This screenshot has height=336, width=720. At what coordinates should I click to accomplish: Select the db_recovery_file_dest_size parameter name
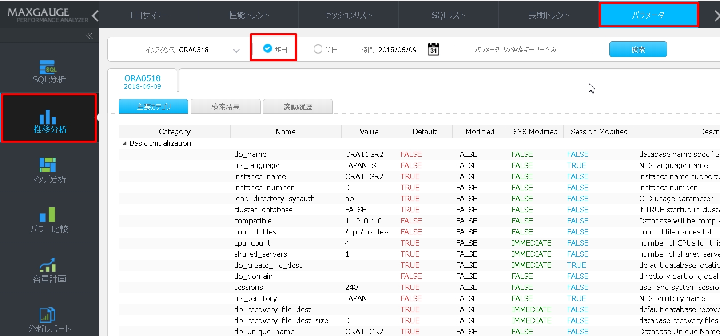click(281, 320)
